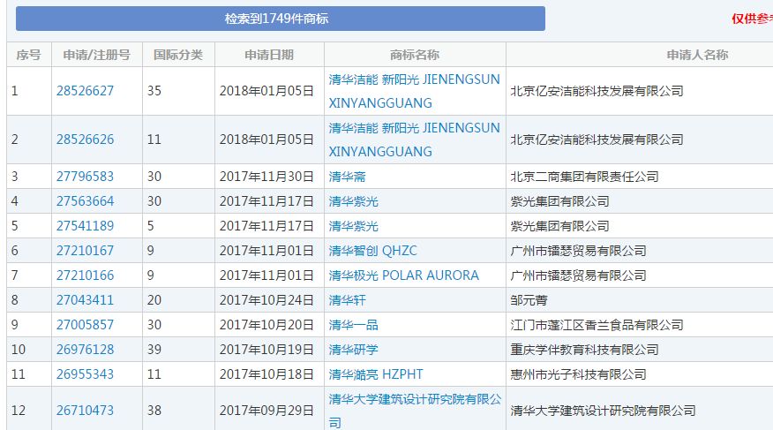This screenshot has height=430, width=773.
Task: Open registration number 27210167 link
Action: coord(85,250)
